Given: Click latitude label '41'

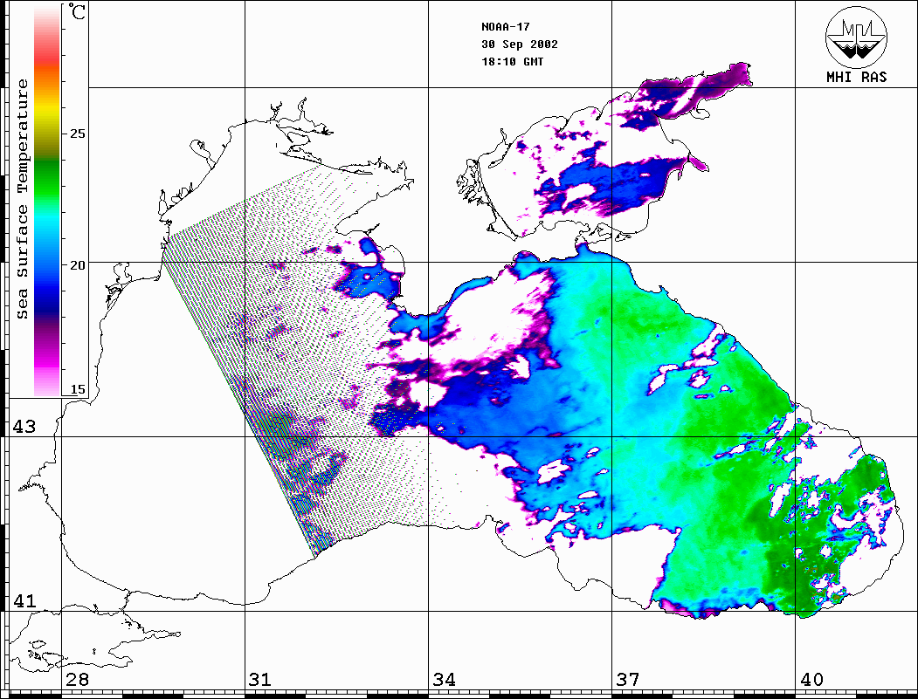Looking at the screenshot, I should (24, 600).
